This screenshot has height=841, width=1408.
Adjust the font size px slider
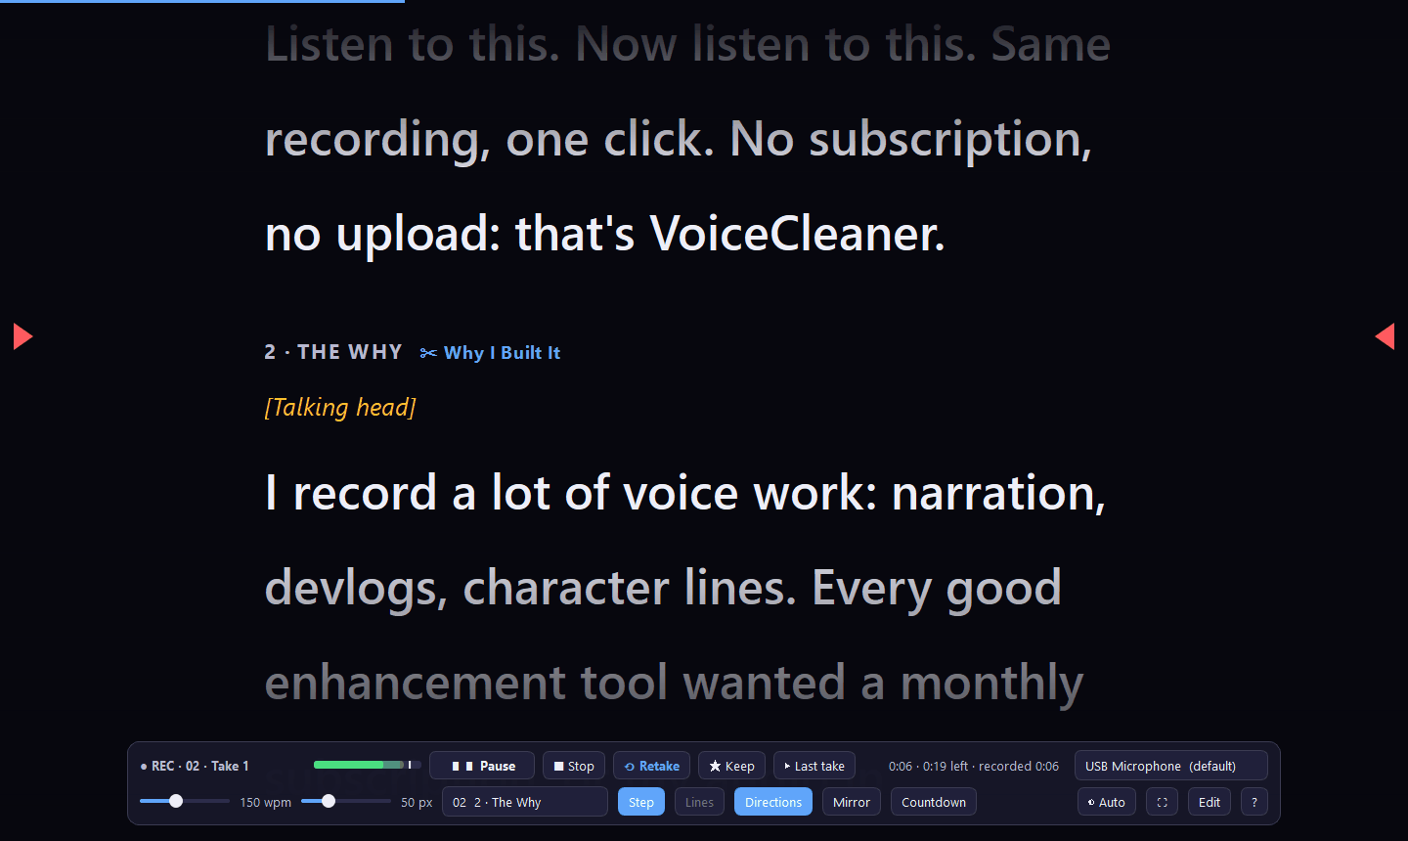346,801
